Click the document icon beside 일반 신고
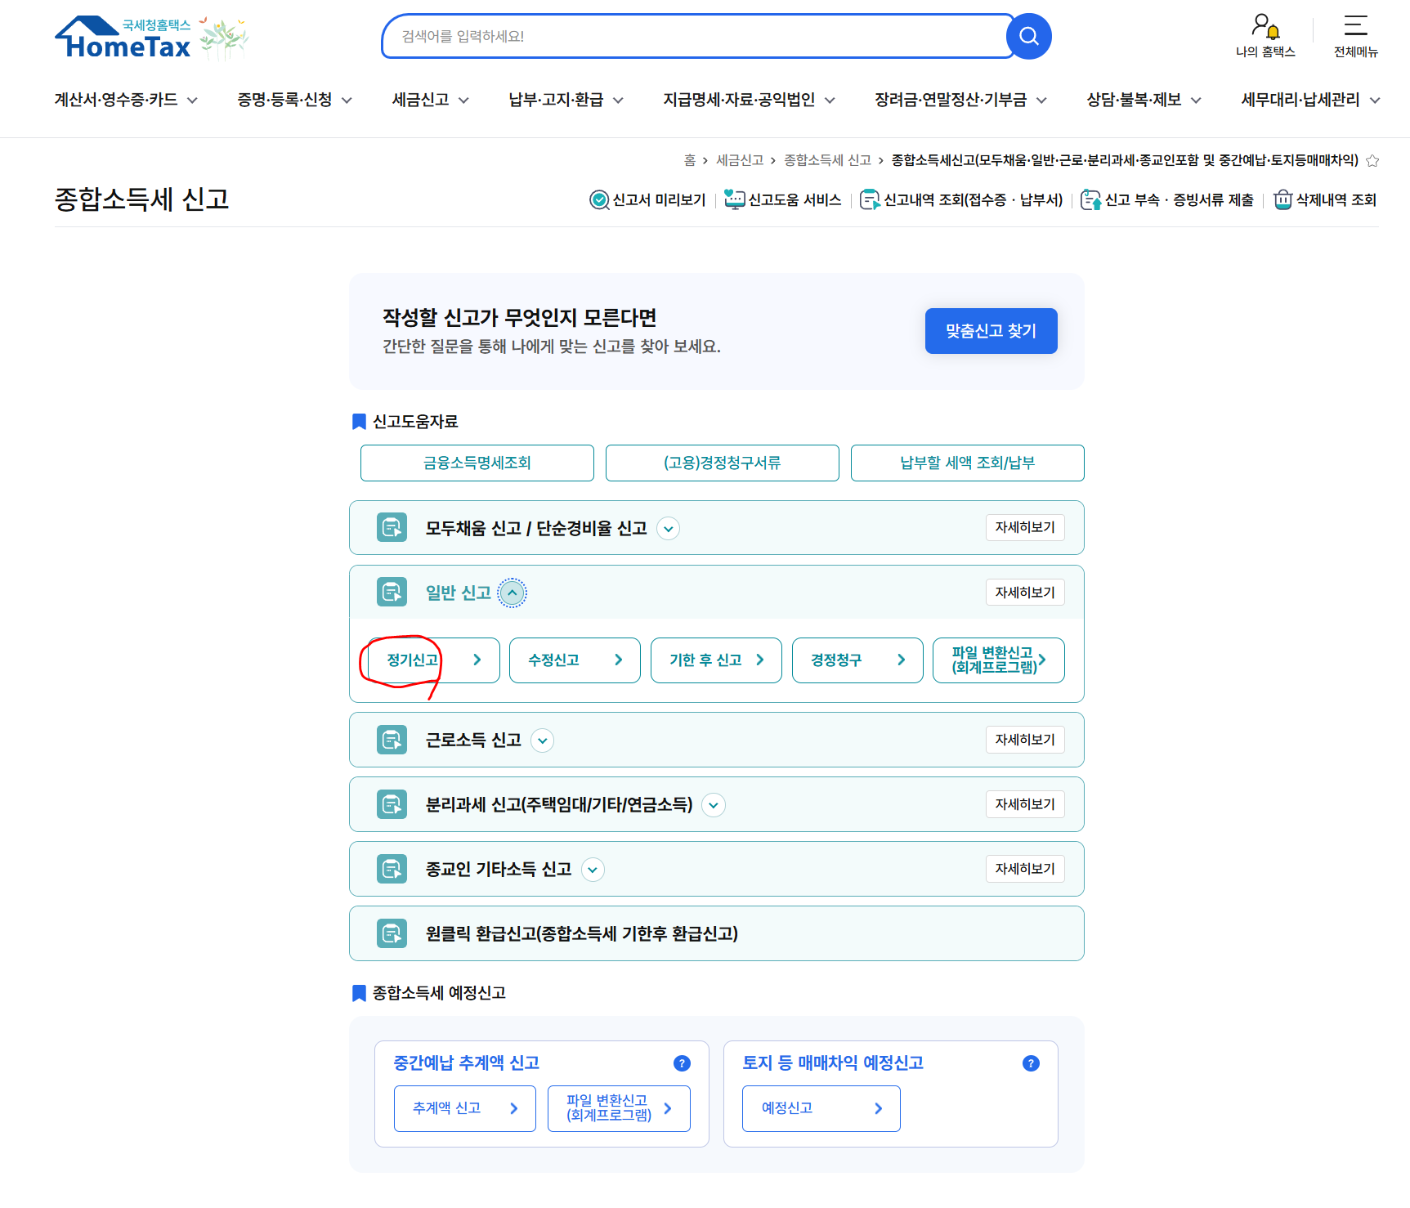1410x1208 pixels. [392, 592]
